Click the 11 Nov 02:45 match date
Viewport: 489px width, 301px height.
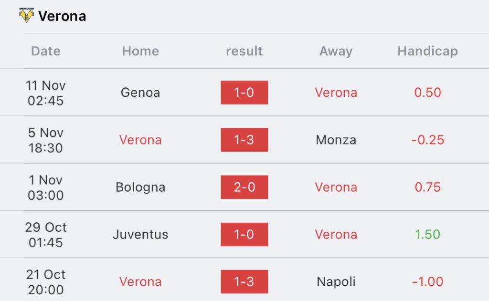coord(45,93)
